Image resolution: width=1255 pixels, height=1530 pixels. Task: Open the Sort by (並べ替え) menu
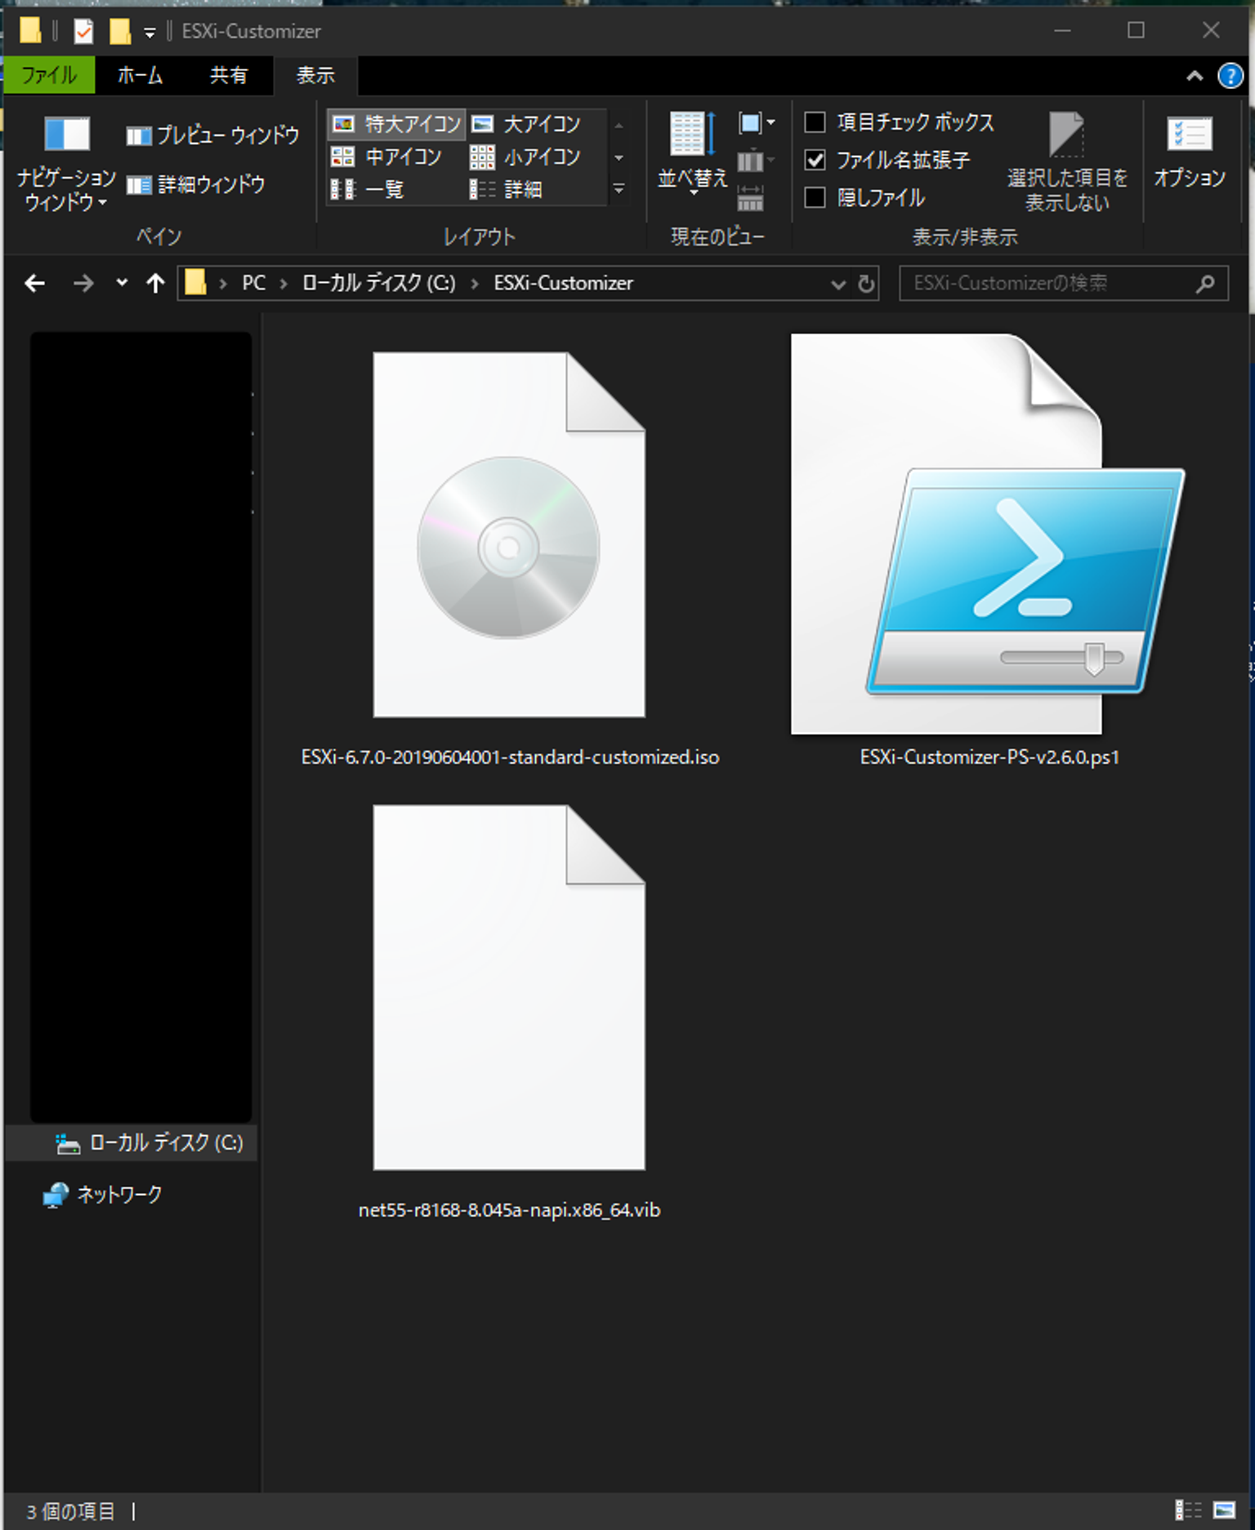point(693,154)
